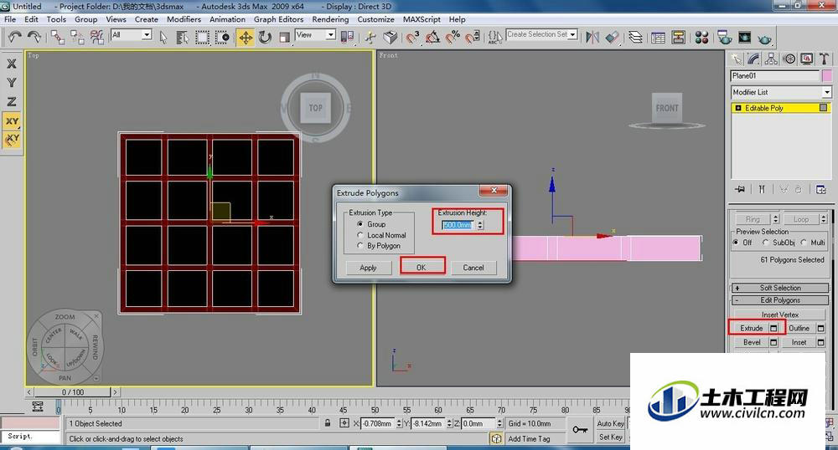The height and width of the screenshot is (450, 838).
Task: Open the Rendered Frame Window icon
Action: (744, 37)
